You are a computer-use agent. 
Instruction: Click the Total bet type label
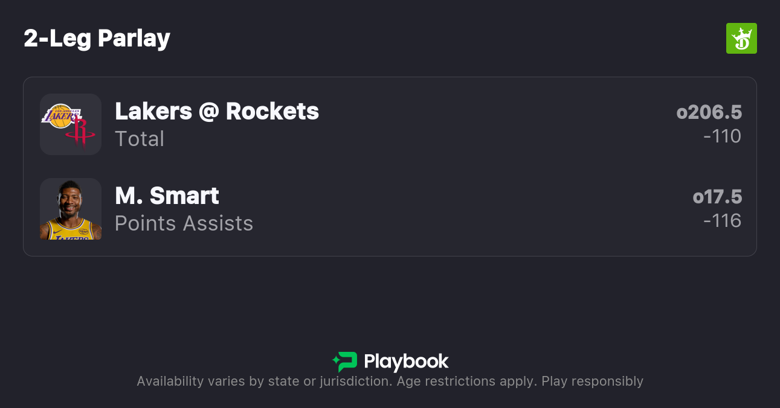click(140, 139)
